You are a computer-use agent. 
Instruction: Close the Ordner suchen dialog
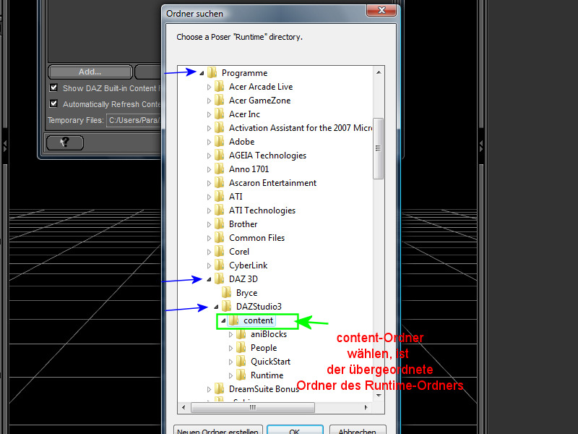[x=381, y=10]
